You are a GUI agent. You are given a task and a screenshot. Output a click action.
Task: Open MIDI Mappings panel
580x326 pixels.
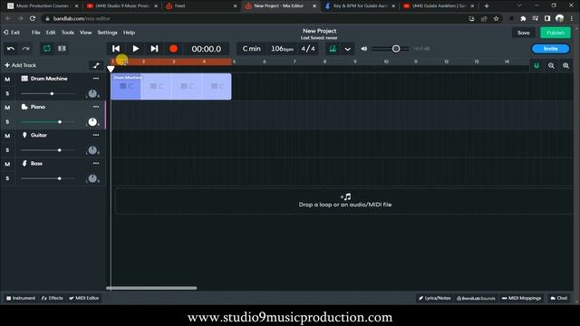[x=522, y=298]
